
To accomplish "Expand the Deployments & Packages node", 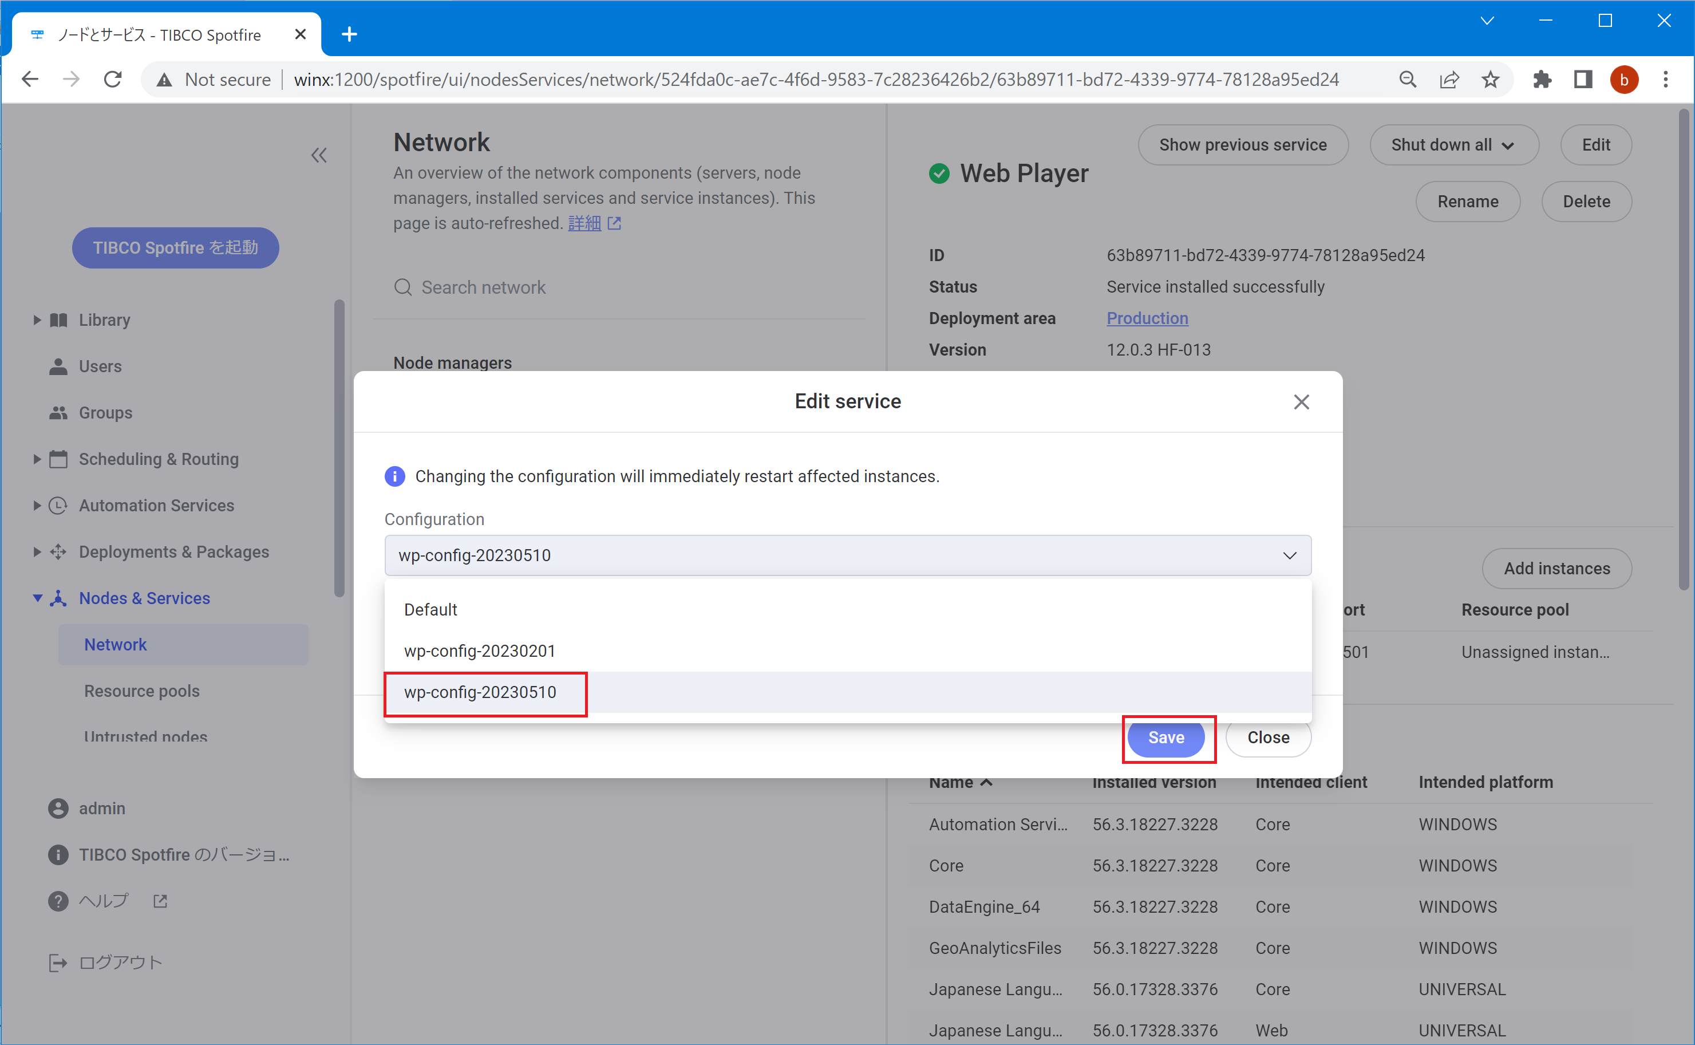I will 37,551.
